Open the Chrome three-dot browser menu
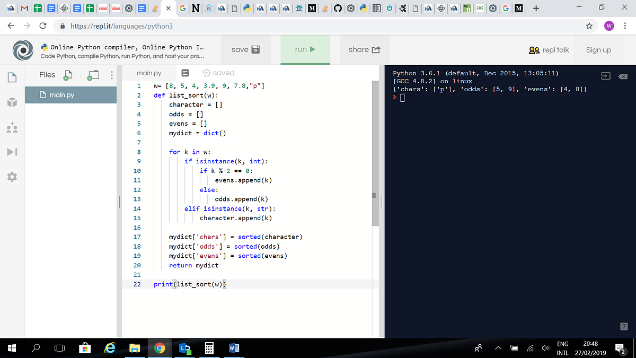Image resolution: width=636 pixels, height=358 pixels. coord(624,25)
